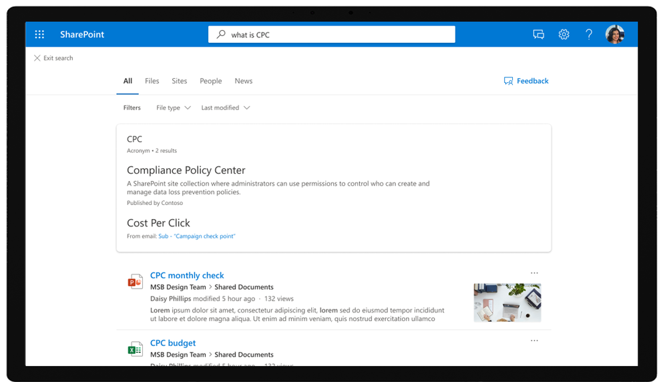667x382 pixels.
Task: Switch to the People tab
Action: pos(210,81)
